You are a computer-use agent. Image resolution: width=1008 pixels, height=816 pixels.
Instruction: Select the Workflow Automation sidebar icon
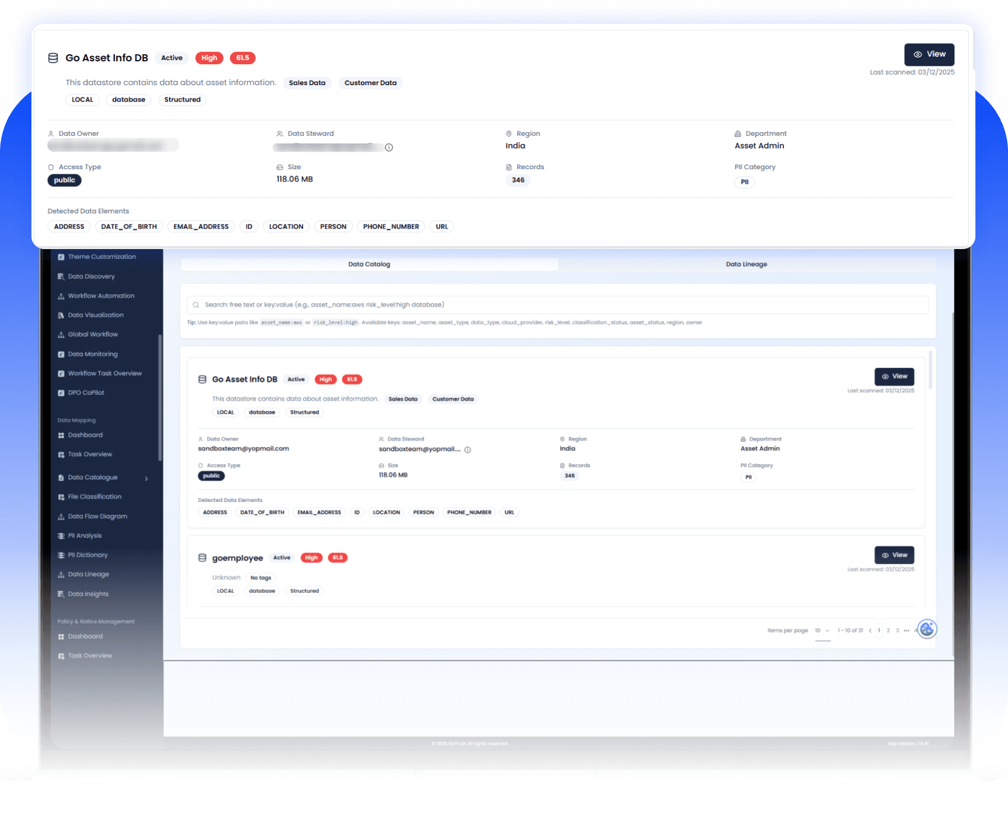pos(61,296)
